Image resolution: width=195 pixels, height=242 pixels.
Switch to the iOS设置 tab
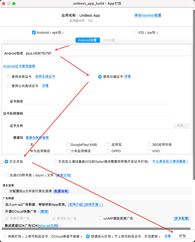[109, 40]
